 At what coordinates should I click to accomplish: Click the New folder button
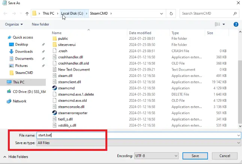(41, 24)
